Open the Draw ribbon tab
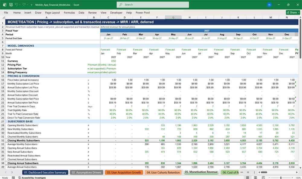 click(38, 12)
